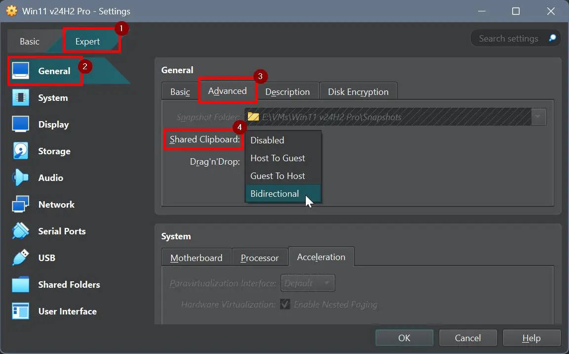The width and height of the screenshot is (569, 354).
Task: Click the OK button
Action: click(404, 338)
